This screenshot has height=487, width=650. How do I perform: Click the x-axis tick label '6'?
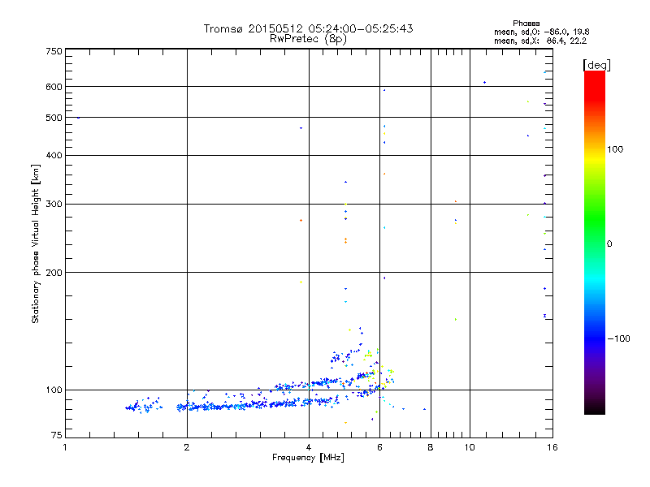click(379, 447)
